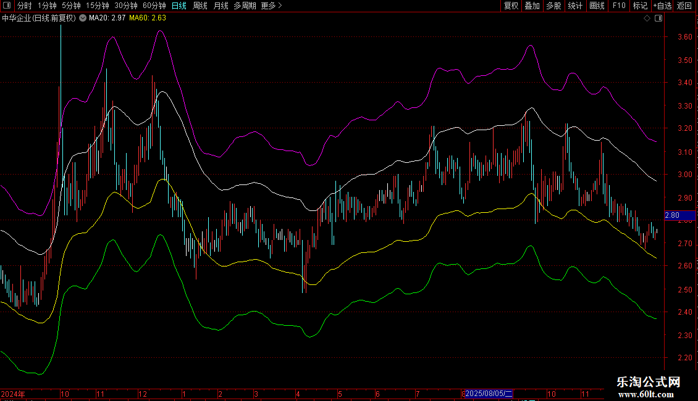The height and width of the screenshot is (401, 698).
Task: Open the 多周期 multi-period view
Action: click(245, 6)
